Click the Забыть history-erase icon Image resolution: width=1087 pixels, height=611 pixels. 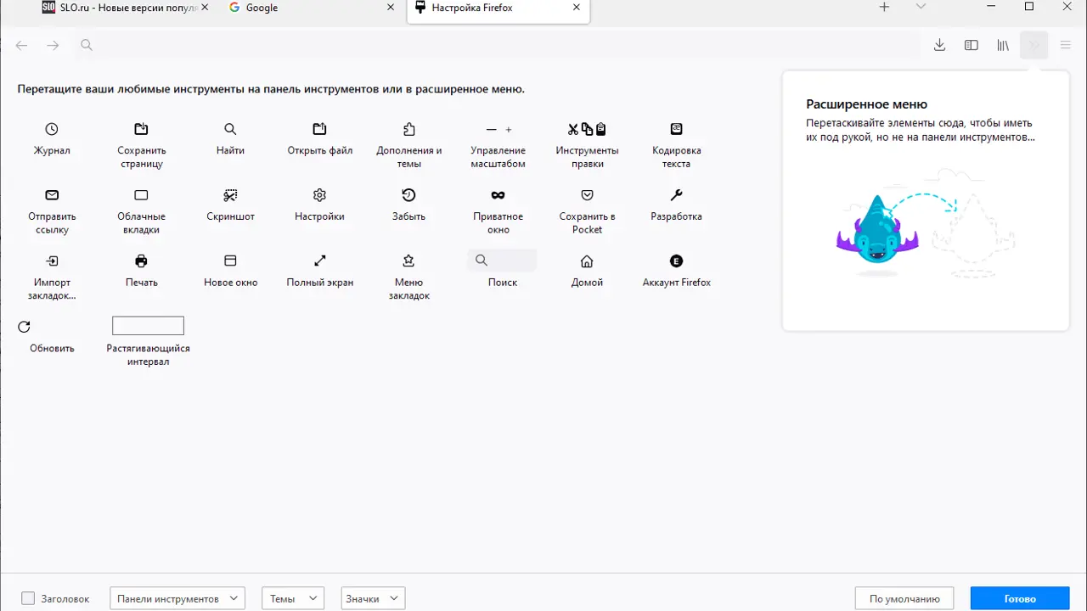(408, 195)
